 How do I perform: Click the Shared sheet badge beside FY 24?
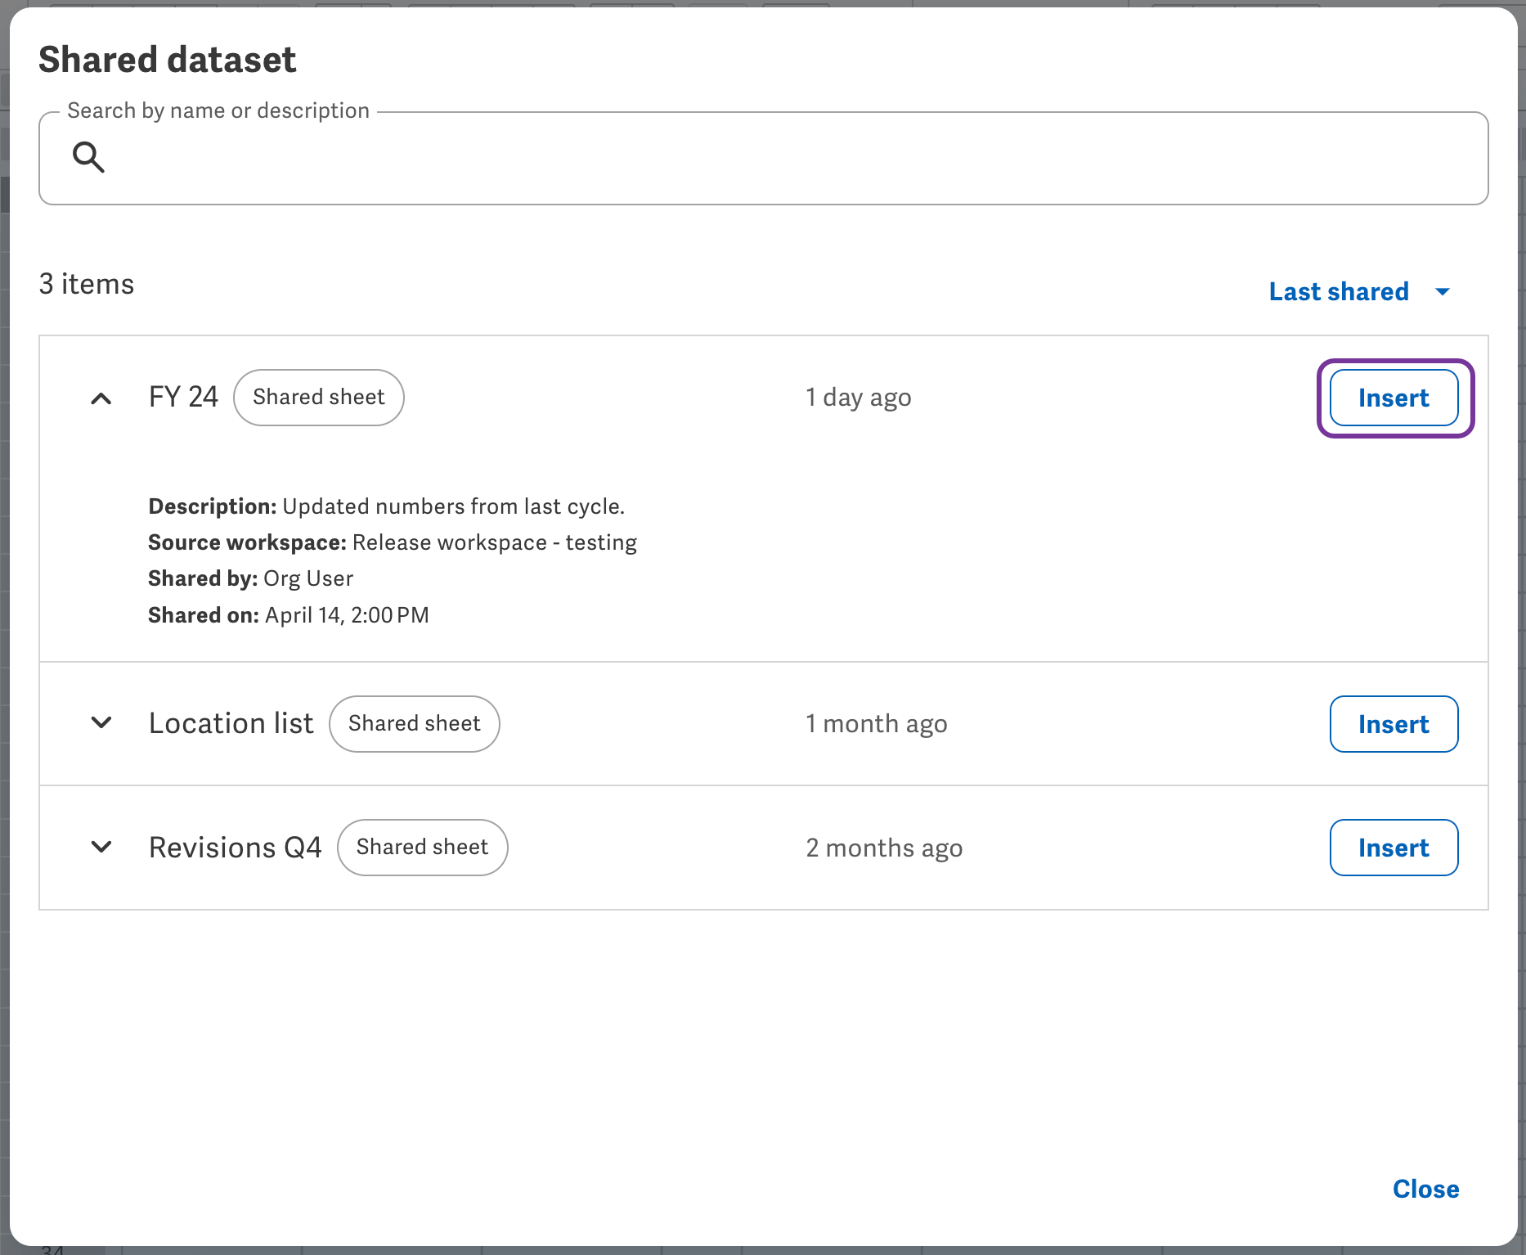click(x=318, y=398)
